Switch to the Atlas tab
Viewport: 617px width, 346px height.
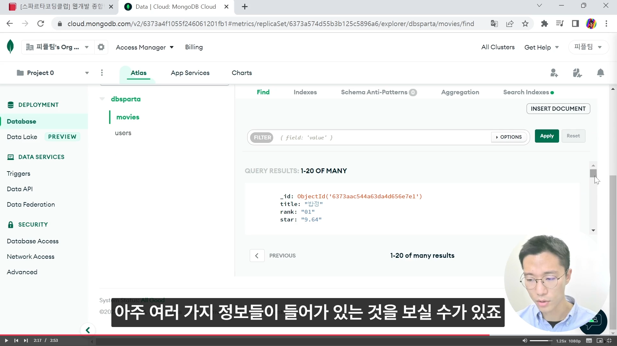pyautogui.click(x=138, y=73)
